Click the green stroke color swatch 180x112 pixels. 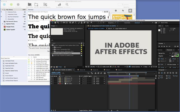click(x=178, y=55)
